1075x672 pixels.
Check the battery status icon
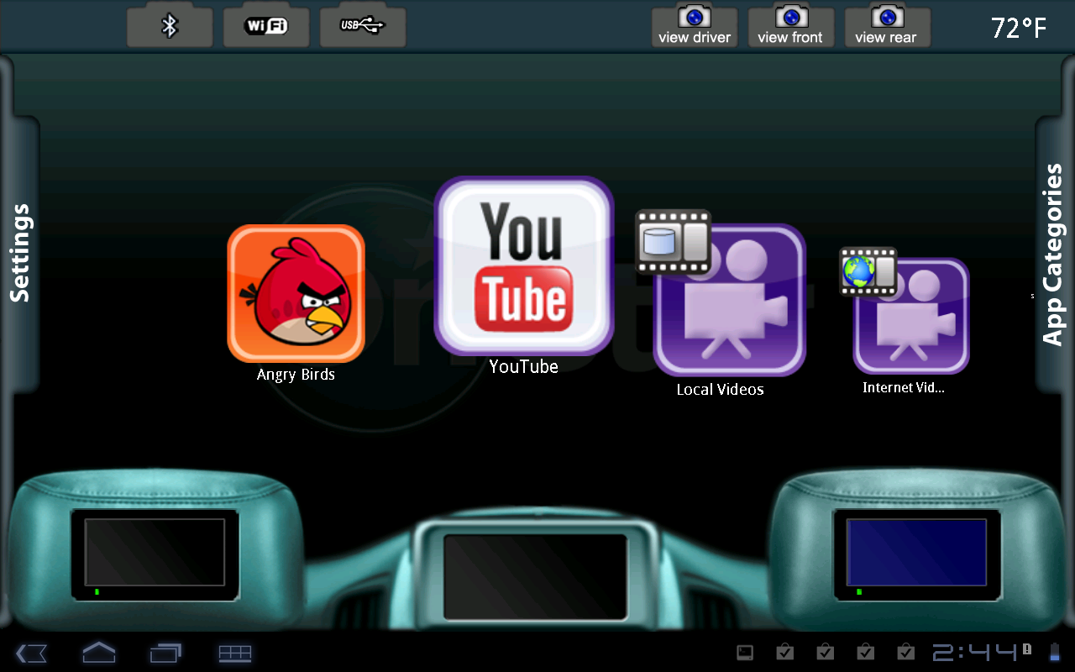(1055, 652)
